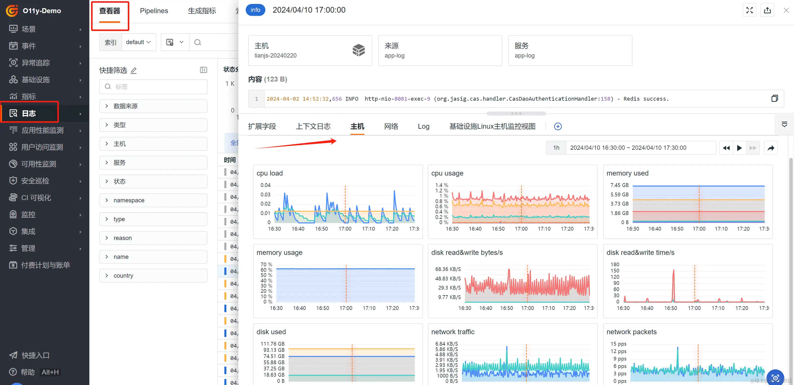Select the 网络 tab
This screenshot has height=385, width=794.
tap(391, 126)
